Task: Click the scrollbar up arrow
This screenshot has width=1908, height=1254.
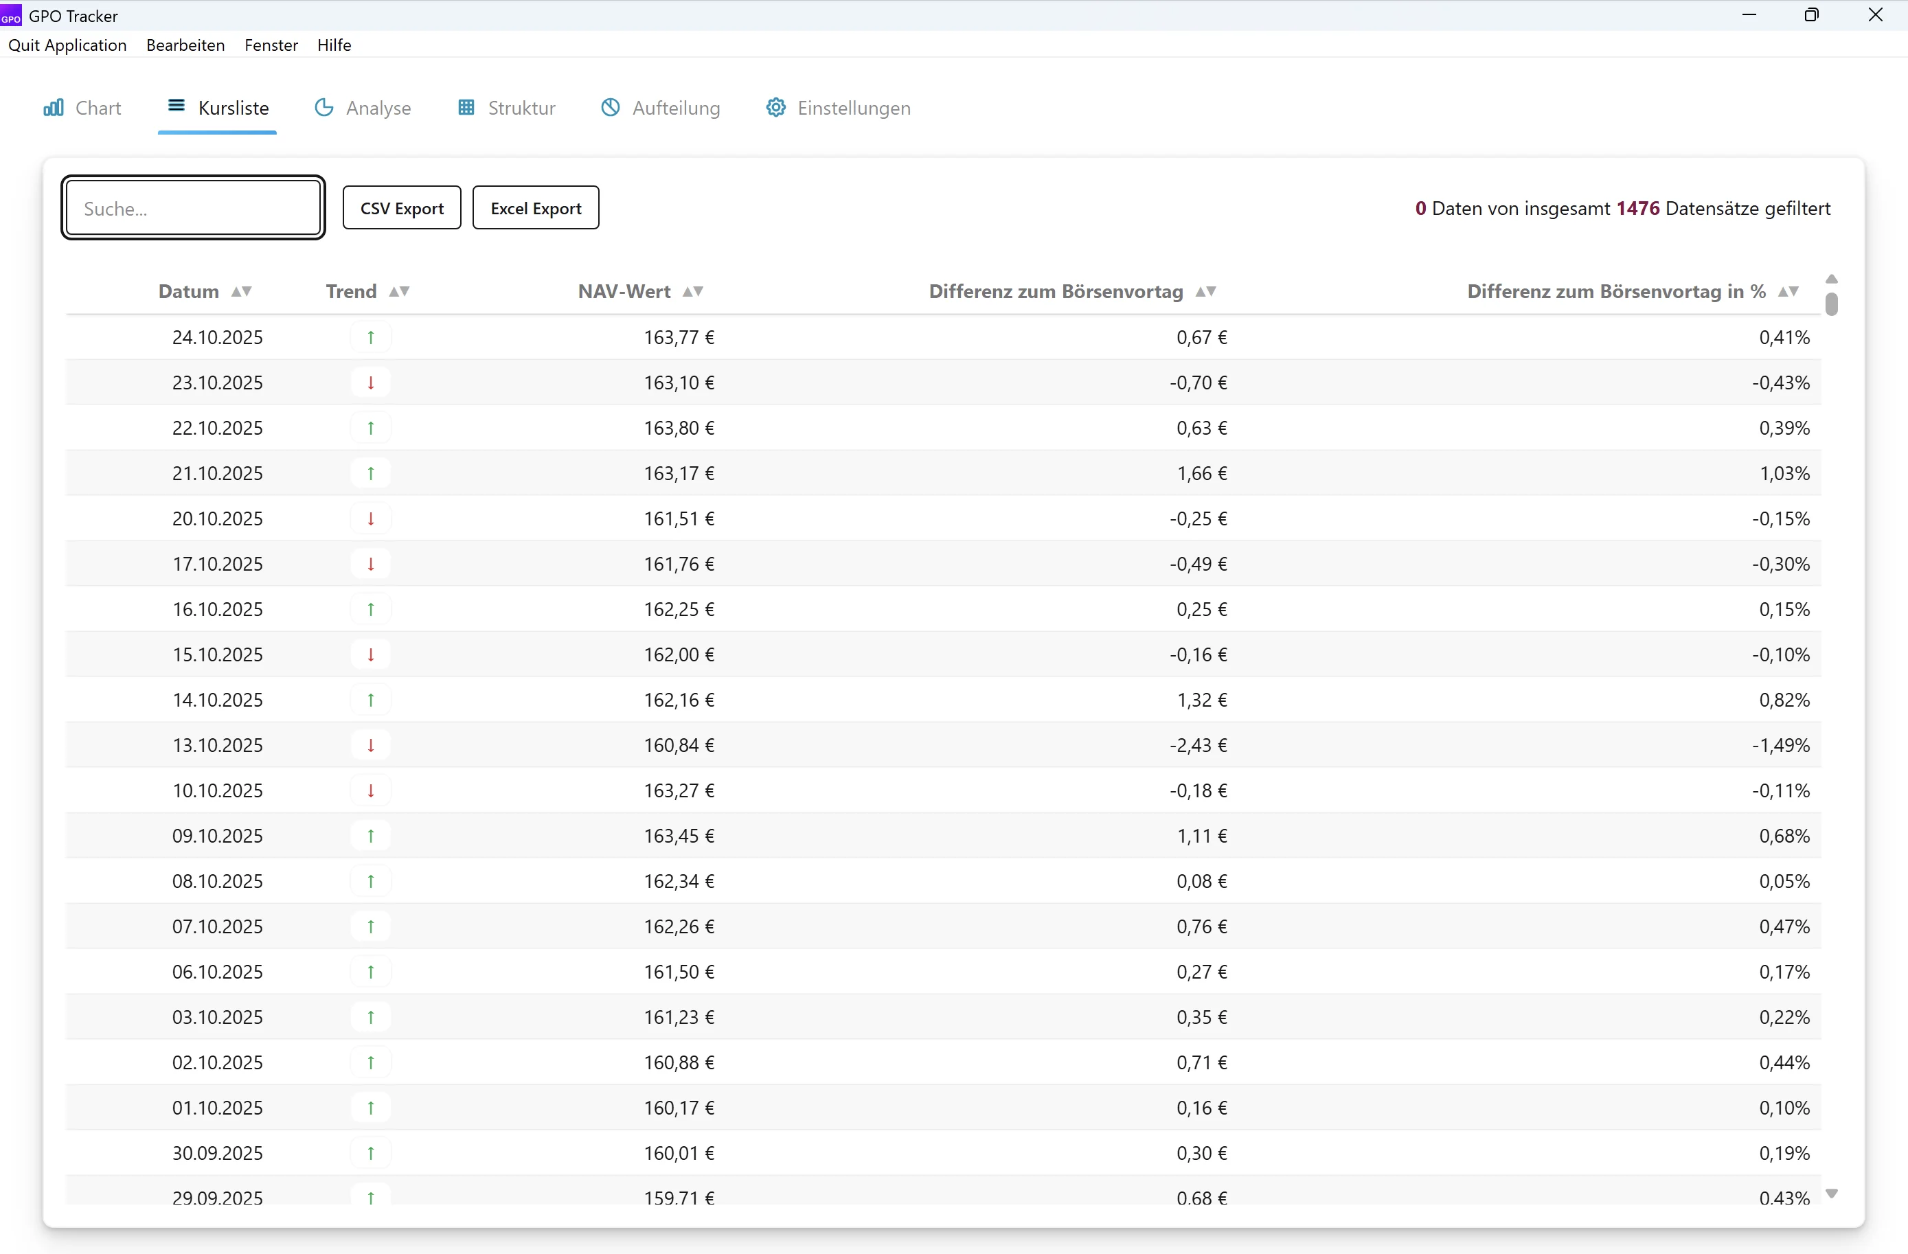Action: click(1833, 277)
